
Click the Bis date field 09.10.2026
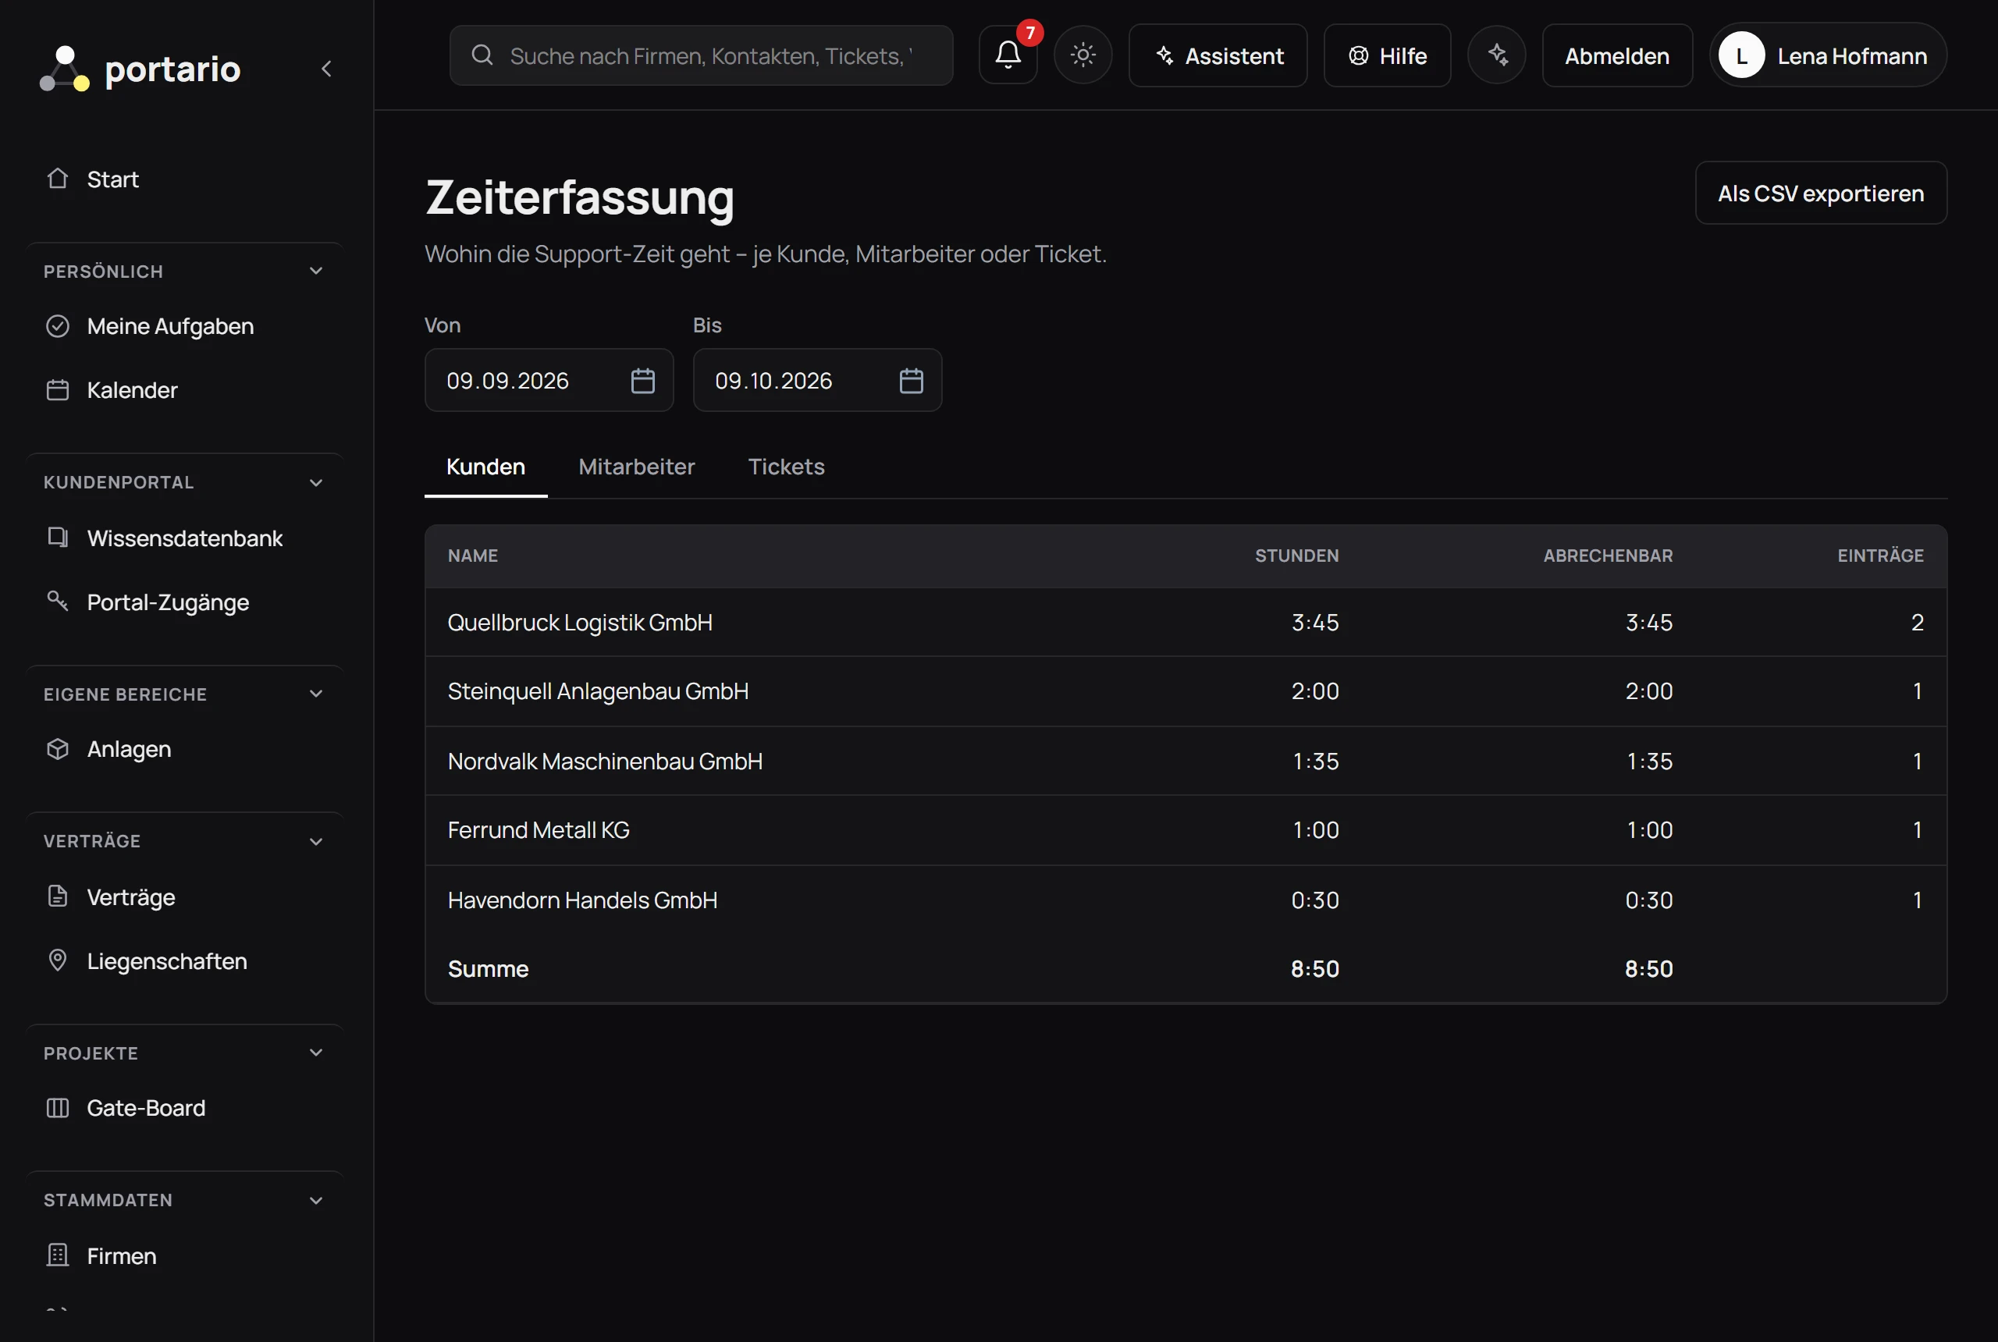pyautogui.click(x=817, y=381)
